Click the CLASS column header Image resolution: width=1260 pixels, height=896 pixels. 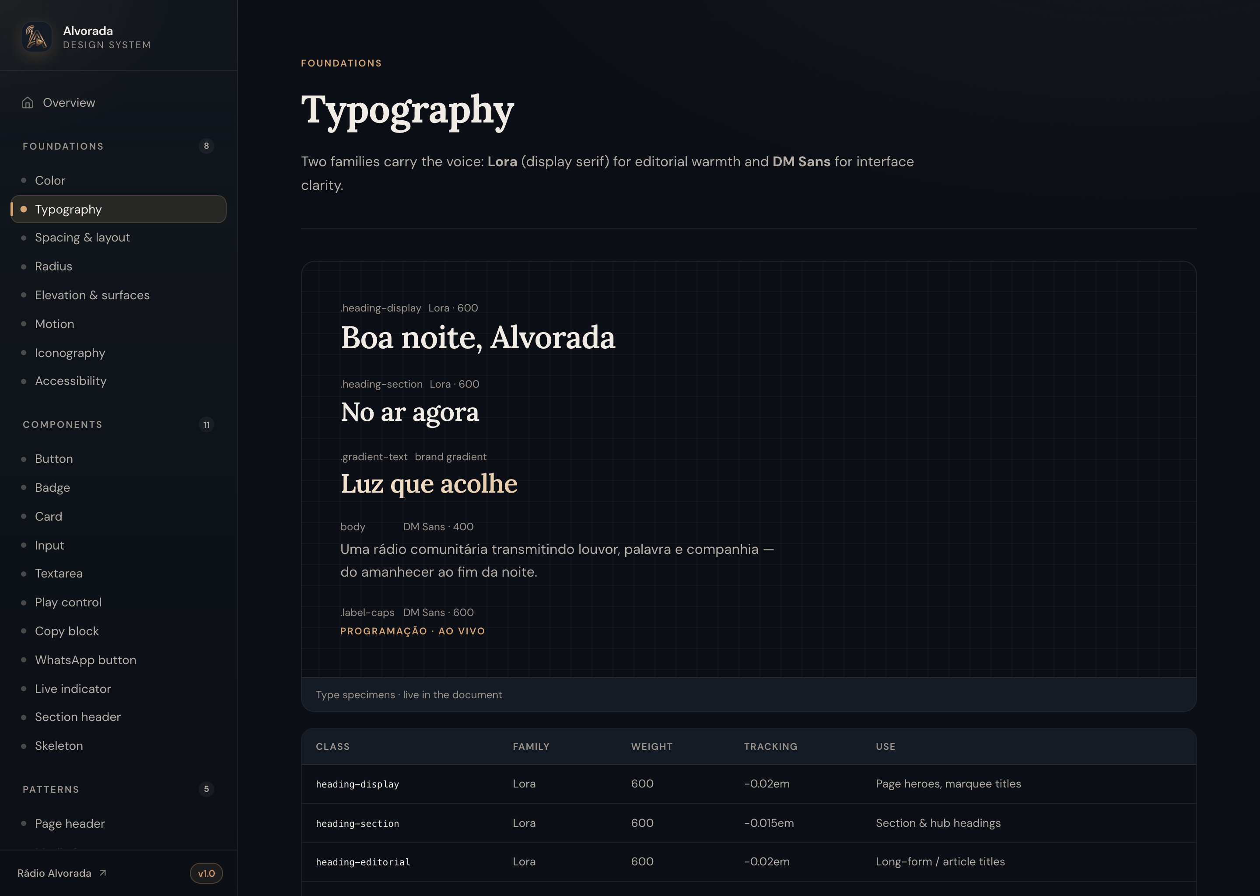pos(332,746)
